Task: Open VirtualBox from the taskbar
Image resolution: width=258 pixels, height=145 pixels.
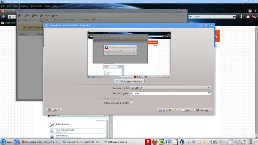Action: click(182, 142)
